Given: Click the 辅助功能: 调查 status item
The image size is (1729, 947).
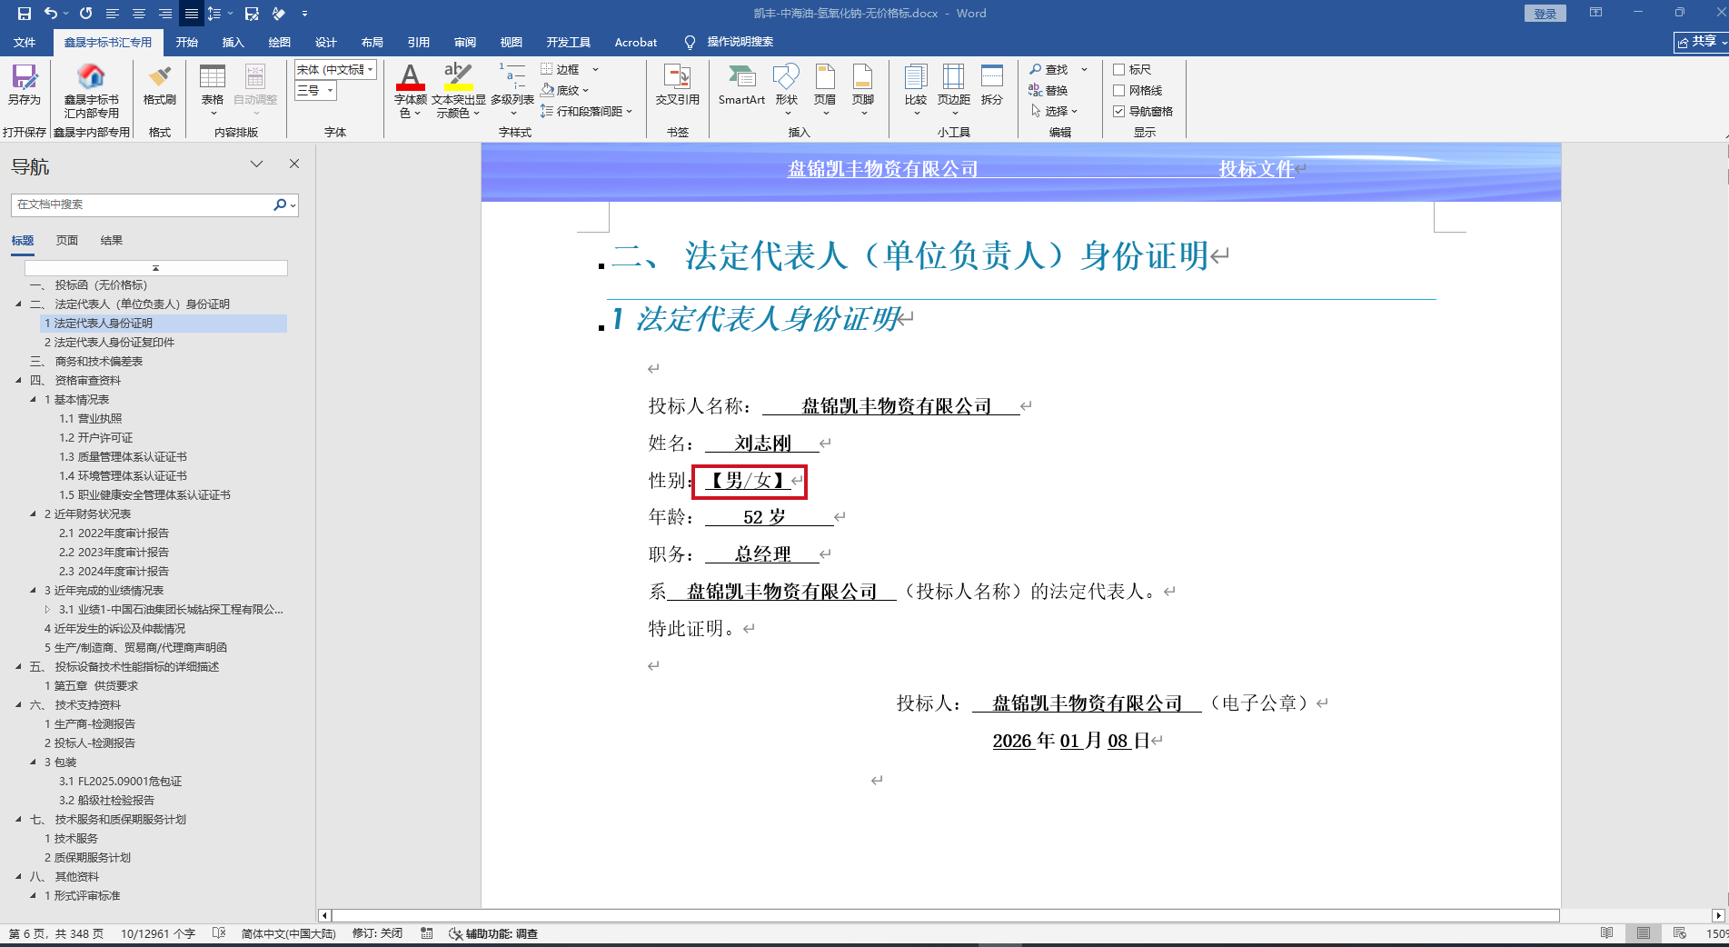Looking at the screenshot, I should (x=493, y=933).
